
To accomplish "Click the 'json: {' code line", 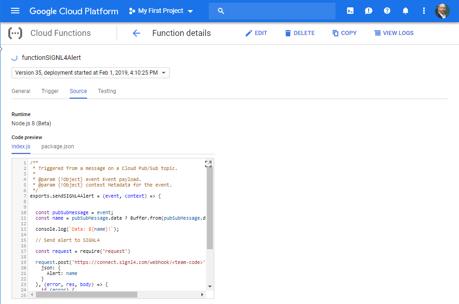I will point(51,268).
